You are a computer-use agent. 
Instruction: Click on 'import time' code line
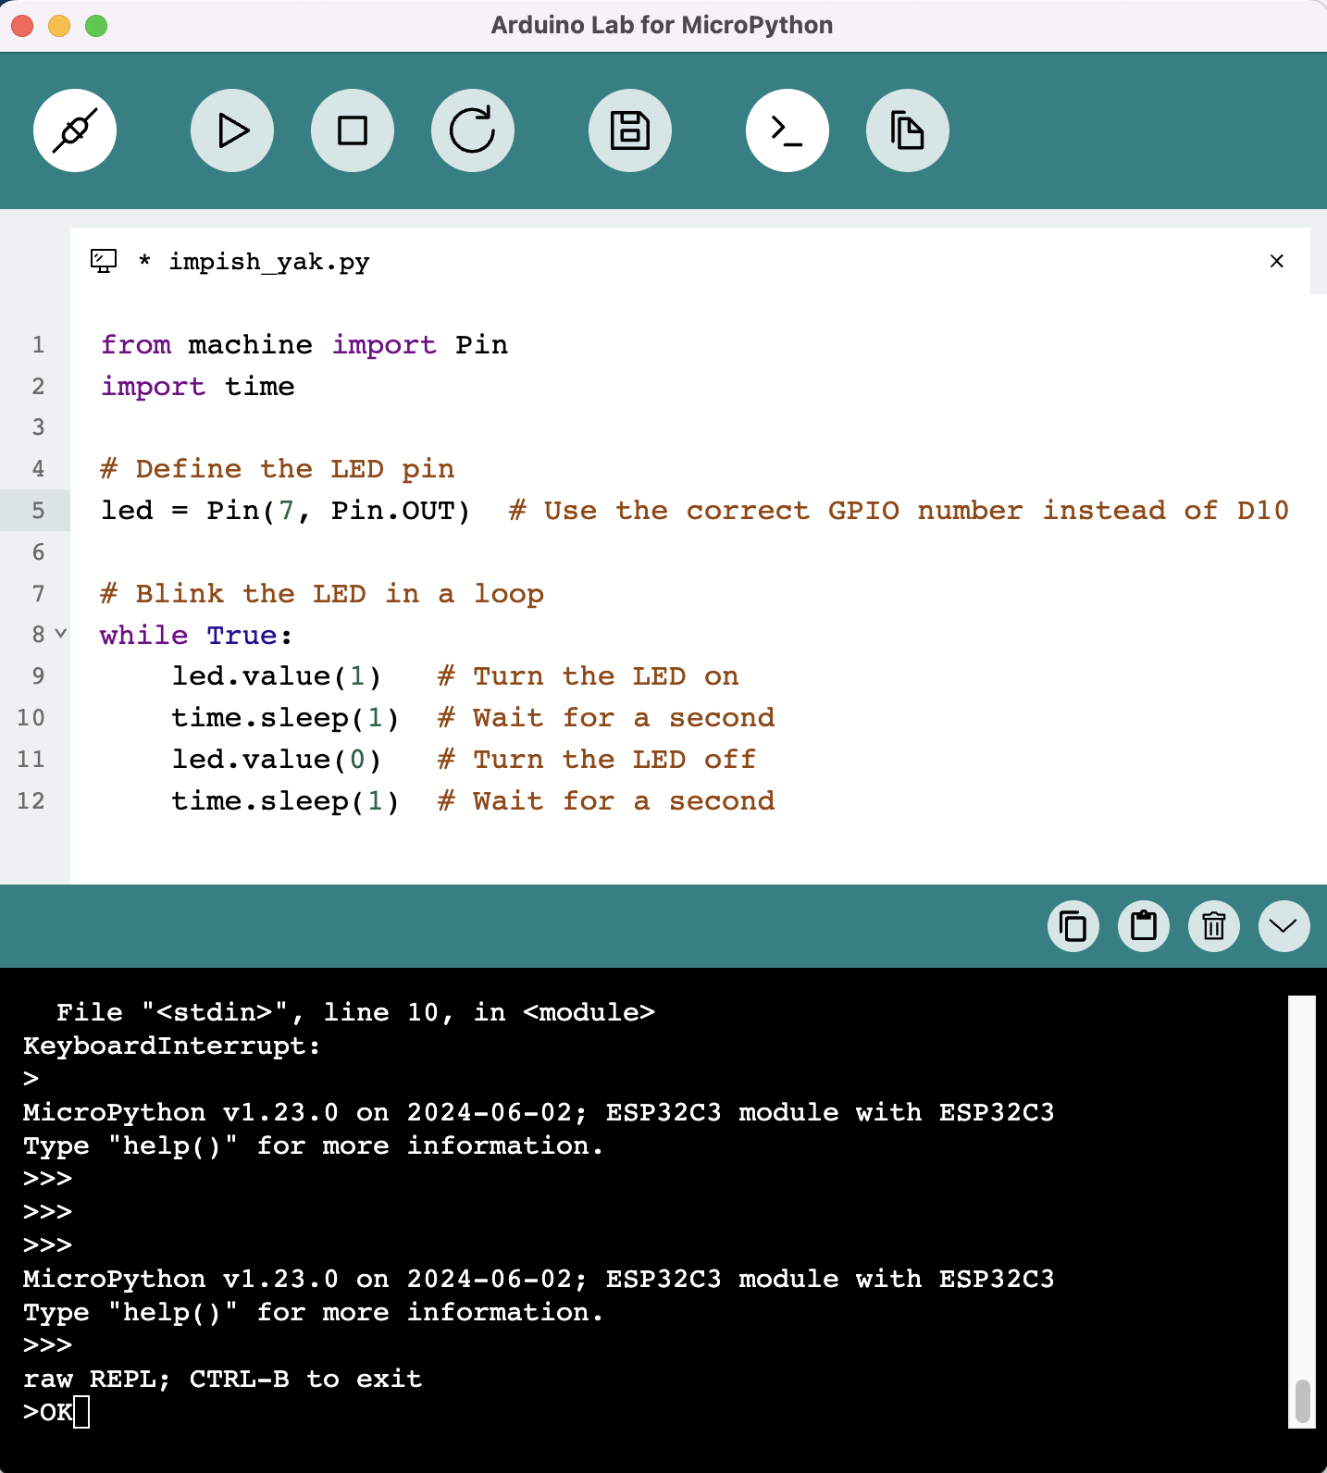point(198,387)
